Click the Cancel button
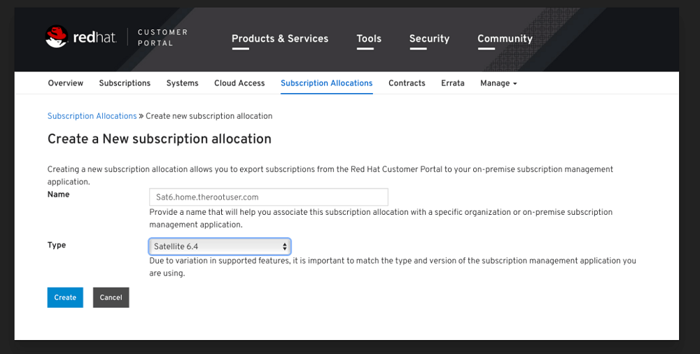 (x=111, y=297)
